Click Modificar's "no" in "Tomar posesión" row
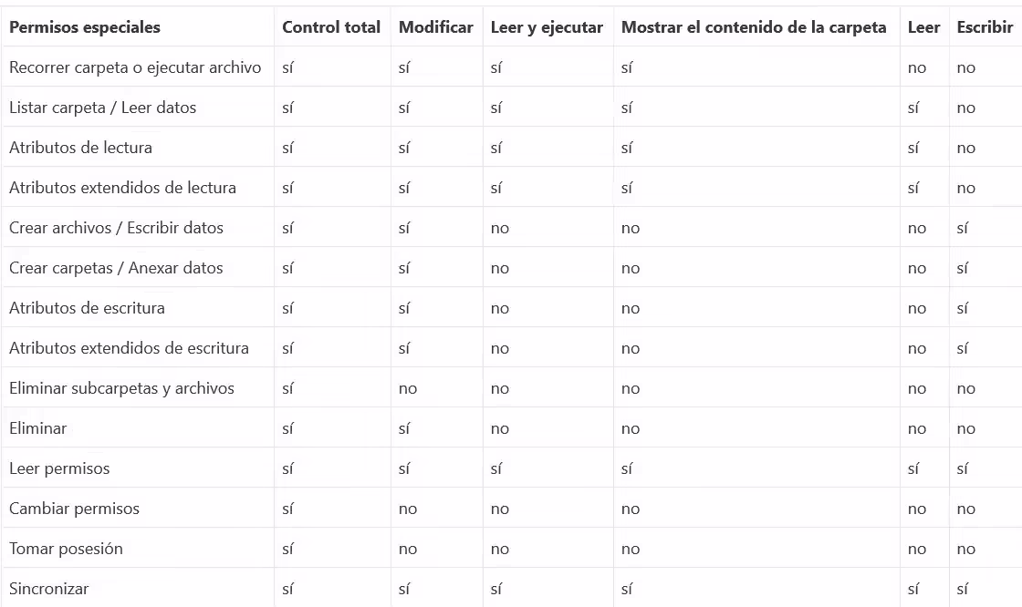1022x607 pixels. pos(408,549)
